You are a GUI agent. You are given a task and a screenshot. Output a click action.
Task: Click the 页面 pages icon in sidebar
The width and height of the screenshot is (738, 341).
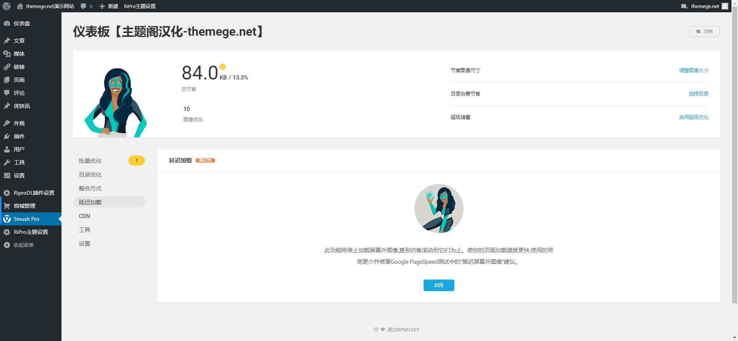click(7, 80)
